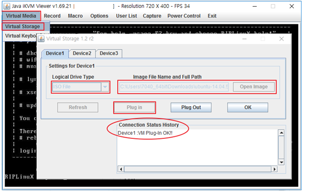Open the Capture menu
Image resolution: width=313 pixels, height=193 pixels.
click(152, 16)
